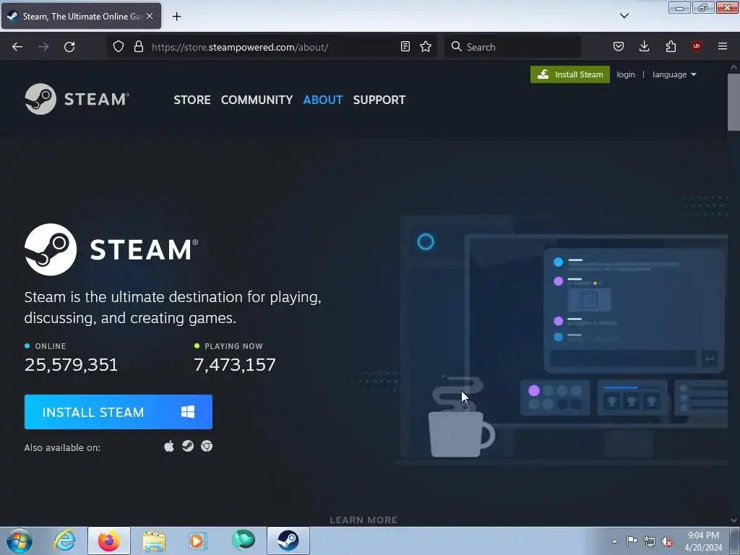The width and height of the screenshot is (740, 555).
Task: Click the browser Search box
Action: [x=512, y=47]
